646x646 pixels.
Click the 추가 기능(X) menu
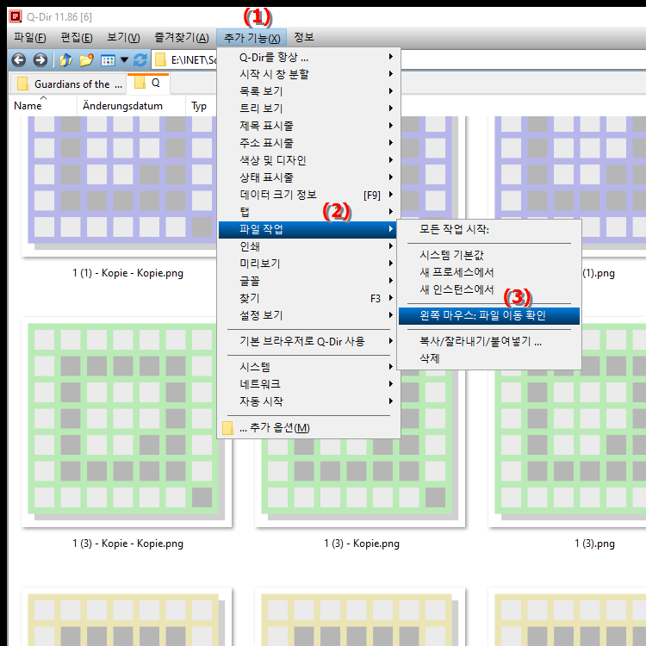click(252, 38)
